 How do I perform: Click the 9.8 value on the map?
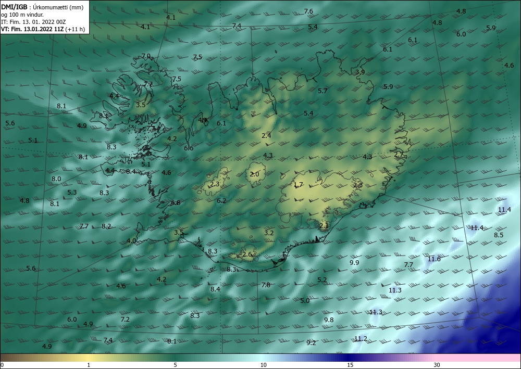pyautogui.click(x=329, y=320)
